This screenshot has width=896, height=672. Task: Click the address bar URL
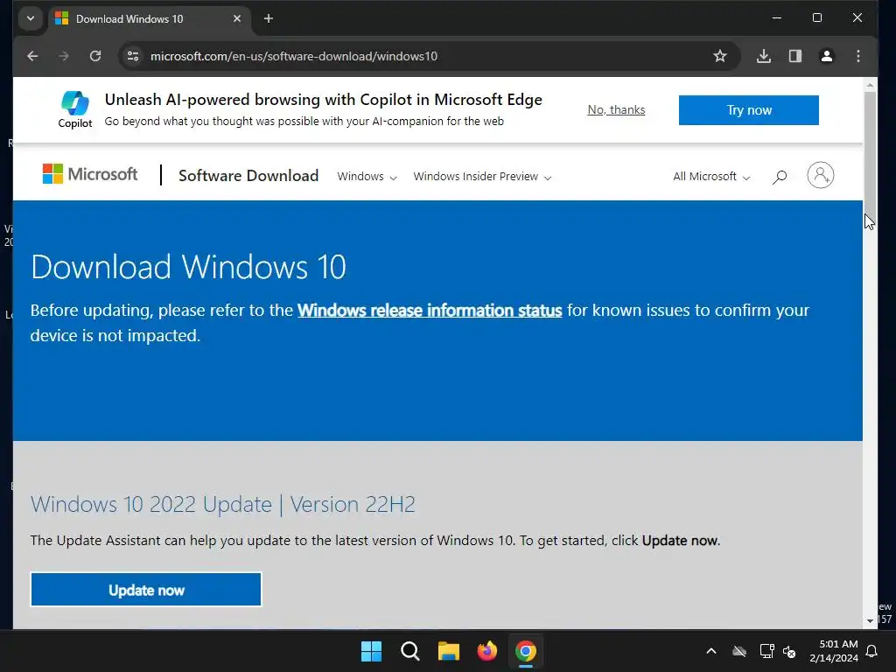(294, 56)
